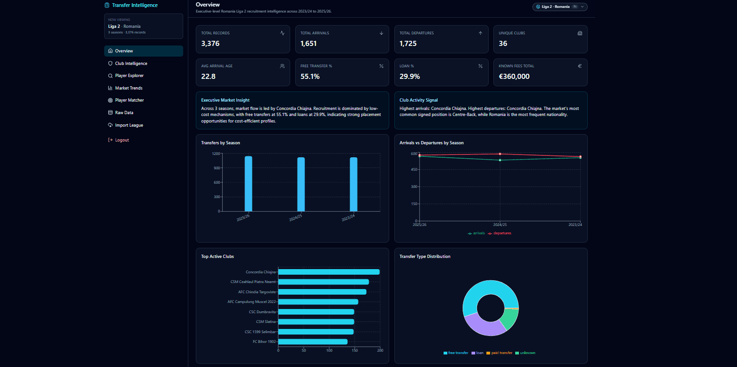Click the cyan free transfer donut segment
737x367 pixels.
pyautogui.click(x=488, y=288)
